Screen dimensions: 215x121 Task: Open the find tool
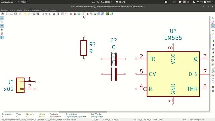point(34,14)
